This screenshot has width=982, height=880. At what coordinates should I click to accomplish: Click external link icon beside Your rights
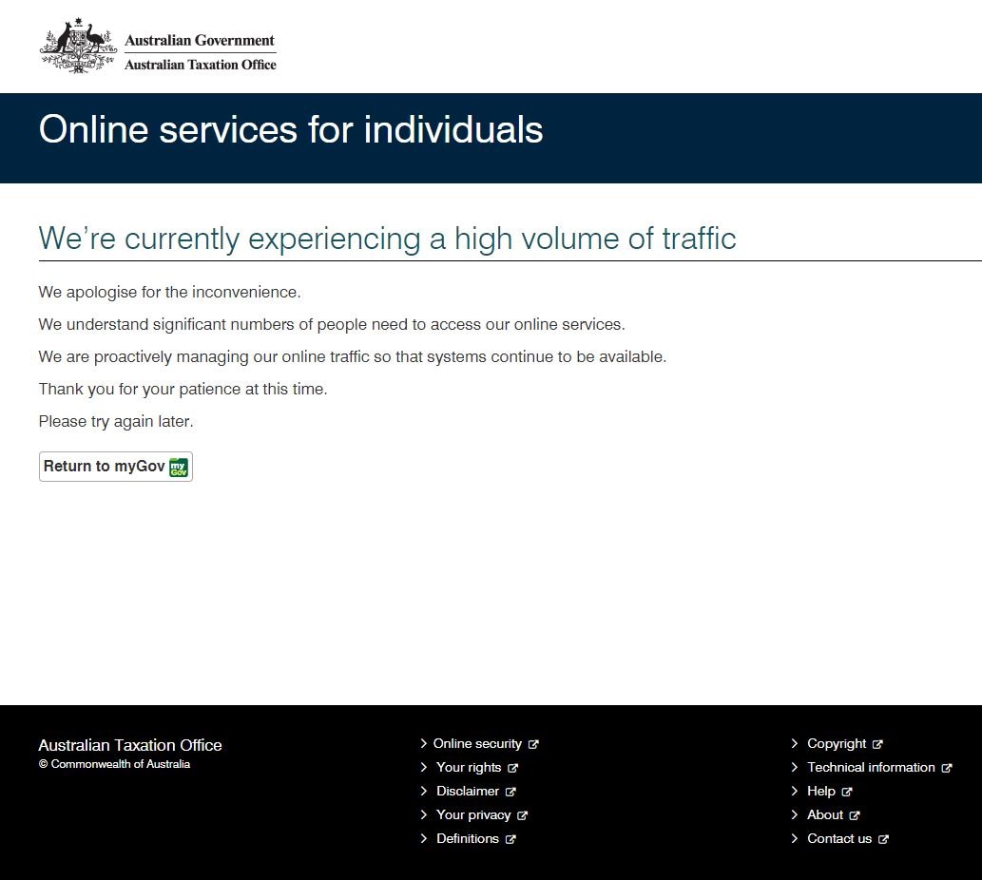tap(512, 767)
